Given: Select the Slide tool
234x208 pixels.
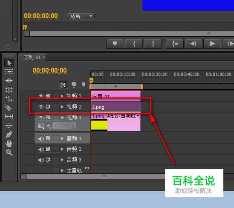Looking at the screenshot, I should pos(9,125).
